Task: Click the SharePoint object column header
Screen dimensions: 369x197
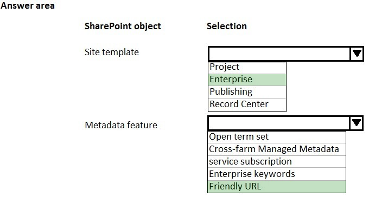Action: coord(123,26)
